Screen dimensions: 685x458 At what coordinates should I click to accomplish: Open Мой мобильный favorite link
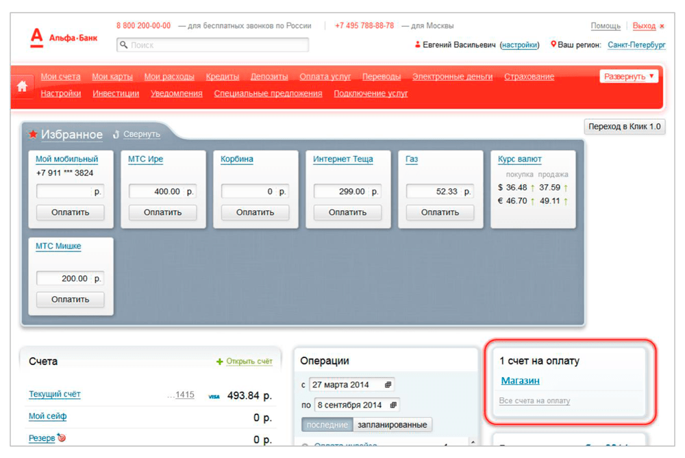[67, 159]
